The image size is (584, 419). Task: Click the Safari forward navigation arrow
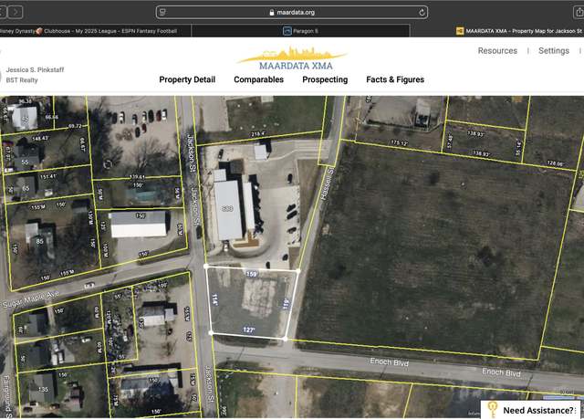(16, 12)
